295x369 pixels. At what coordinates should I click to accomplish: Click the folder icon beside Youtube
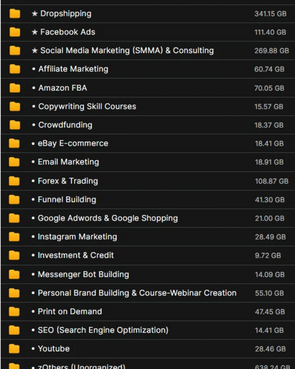[x=14, y=348]
